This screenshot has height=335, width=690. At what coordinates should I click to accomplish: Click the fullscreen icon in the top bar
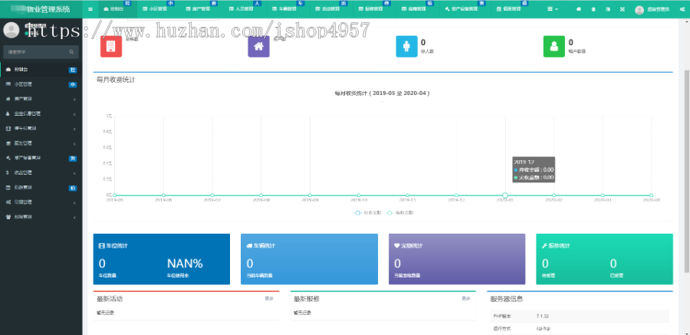pos(622,9)
